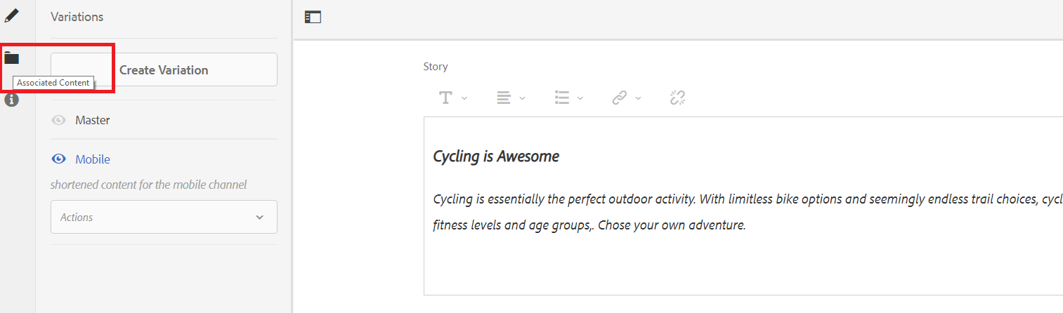Open the Associated Content folder icon
The image size is (1063, 313).
pos(11,58)
